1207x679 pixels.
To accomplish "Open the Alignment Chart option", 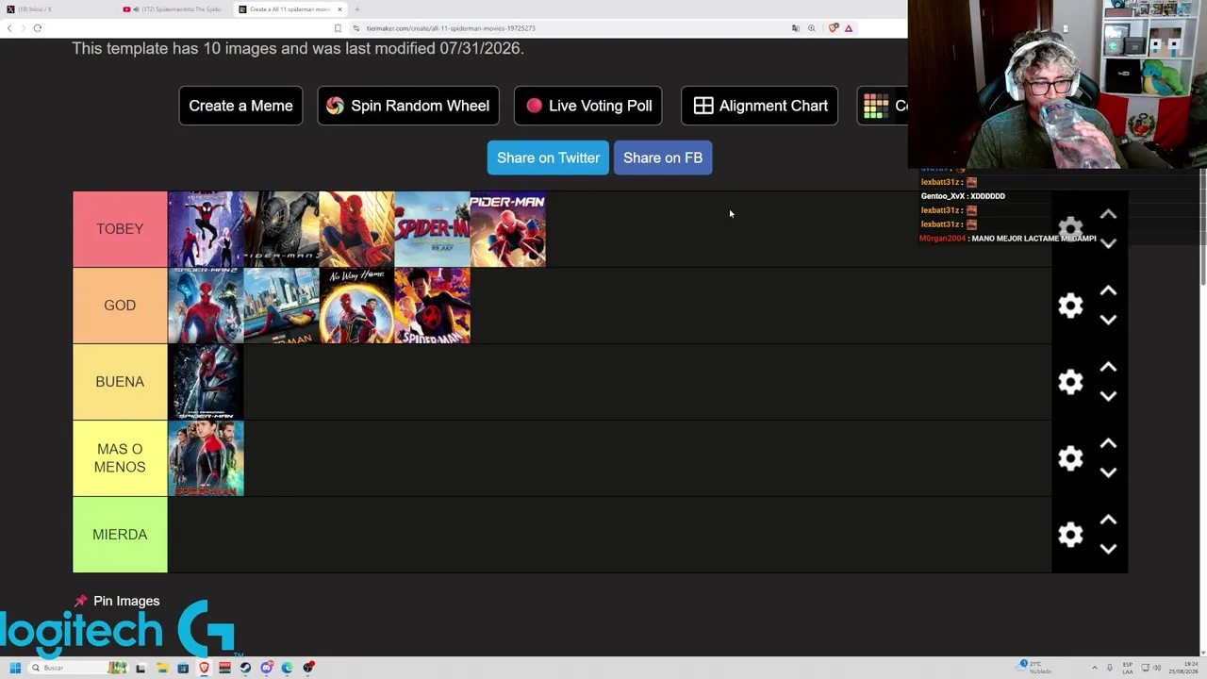I will [x=759, y=106].
